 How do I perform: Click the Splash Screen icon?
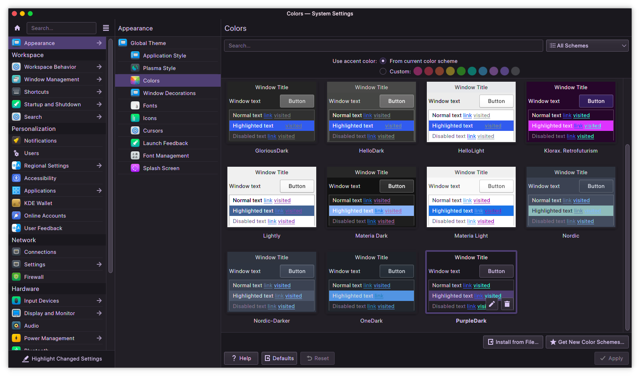click(135, 168)
